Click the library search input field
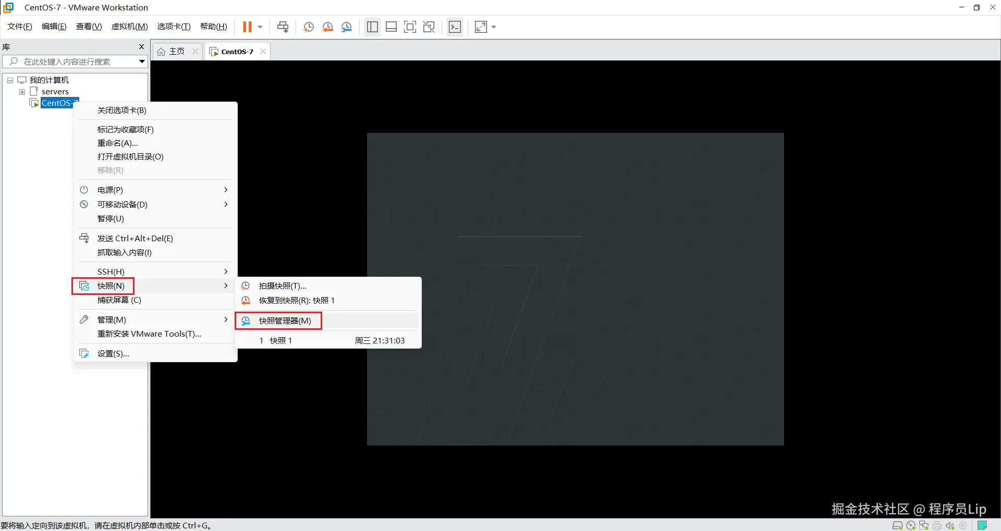 point(75,61)
